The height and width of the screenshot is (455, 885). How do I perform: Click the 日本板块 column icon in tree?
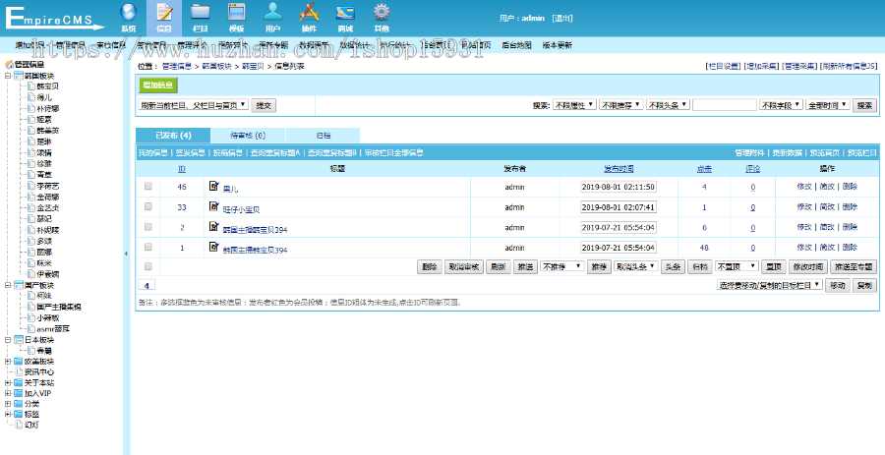click(x=18, y=340)
